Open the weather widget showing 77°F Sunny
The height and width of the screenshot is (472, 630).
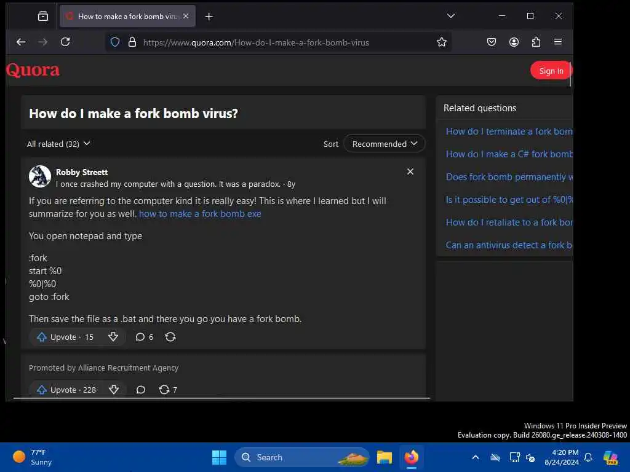click(32, 457)
